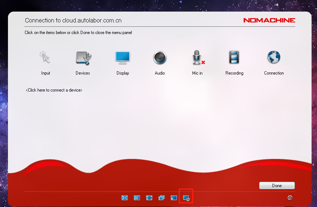Open display settings icon with gear
Screen dimensions: 317x207
186,198
